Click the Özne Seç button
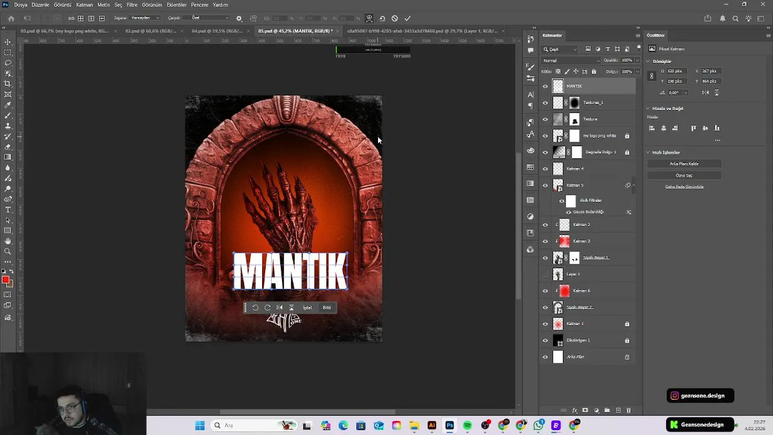Viewport: 773px width, 435px height. click(x=684, y=175)
